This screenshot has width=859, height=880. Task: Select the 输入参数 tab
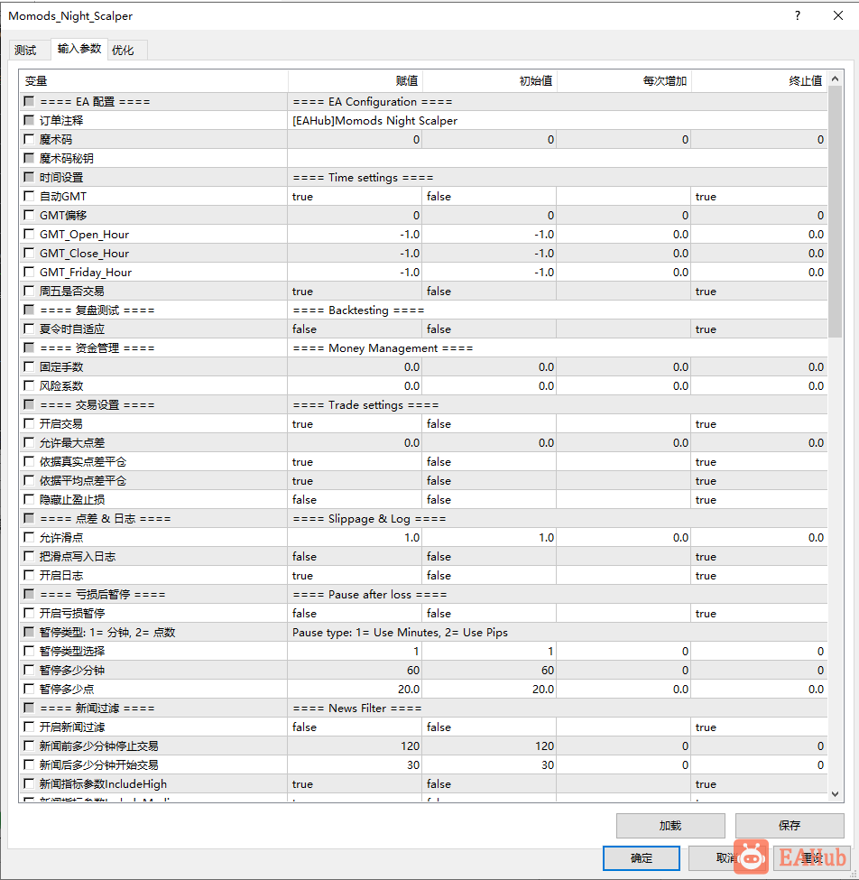click(x=79, y=49)
